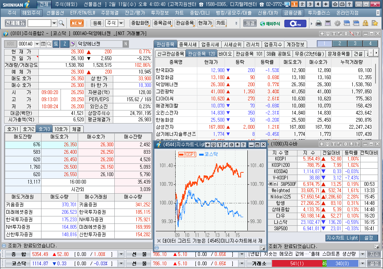Viewport: 383px width, 269px height.
Task: Open the 금융상품 menu
Action: pyautogui.click(x=293, y=13)
